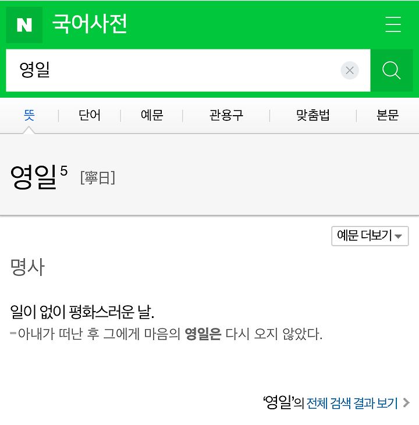The width and height of the screenshot is (419, 425).
Task: Click the 국어사전 header title
Action: [x=90, y=24]
